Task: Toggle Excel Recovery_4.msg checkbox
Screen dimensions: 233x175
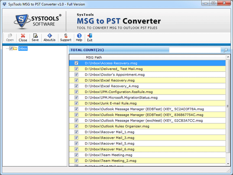Action: (76, 86)
